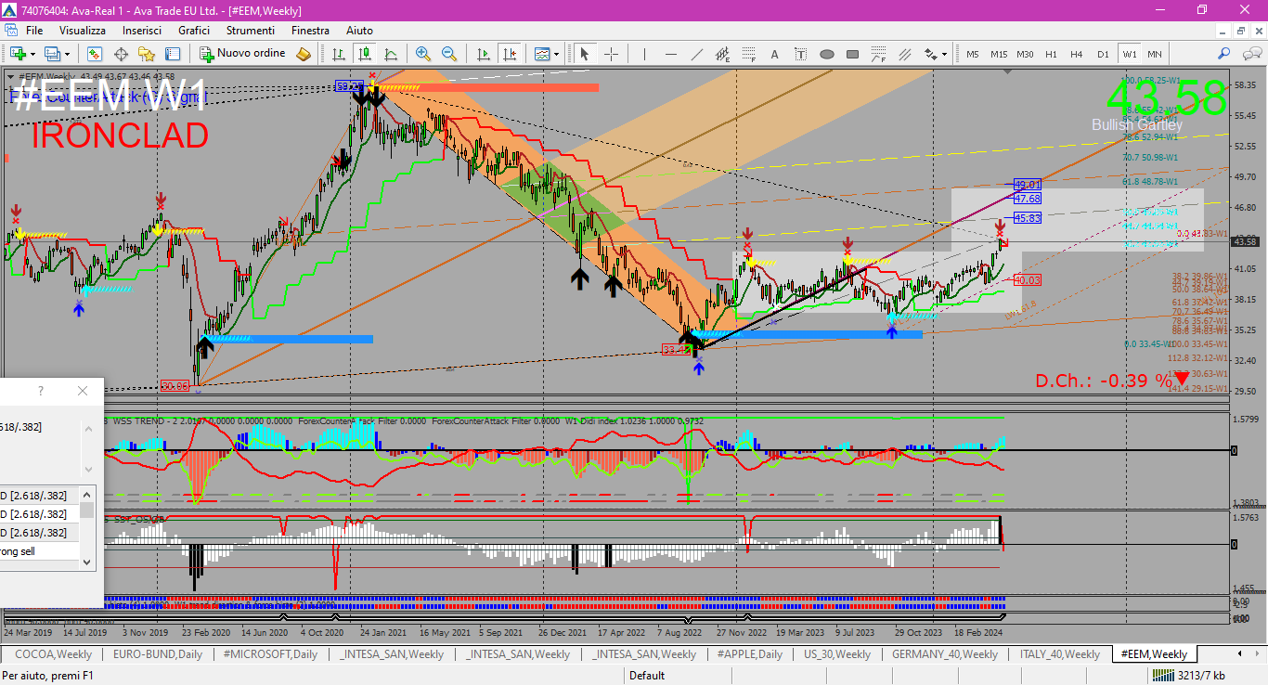1268x685 pixels.
Task: Toggle the Terminal panel icon
Action: [173, 54]
